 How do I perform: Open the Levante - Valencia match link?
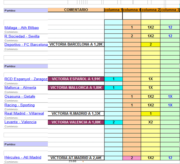point(21,122)
